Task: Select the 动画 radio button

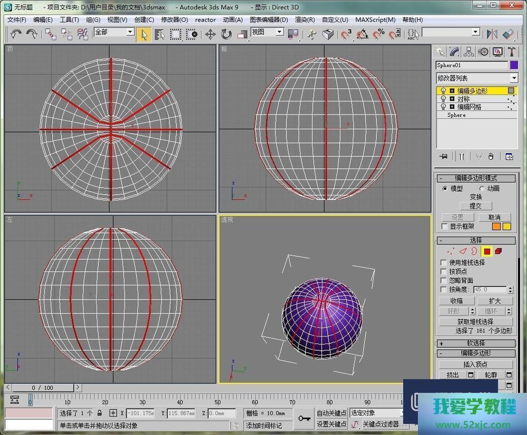Action: click(482, 189)
